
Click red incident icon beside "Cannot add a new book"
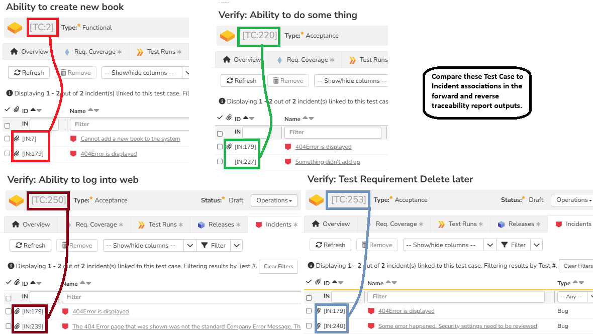click(x=73, y=139)
